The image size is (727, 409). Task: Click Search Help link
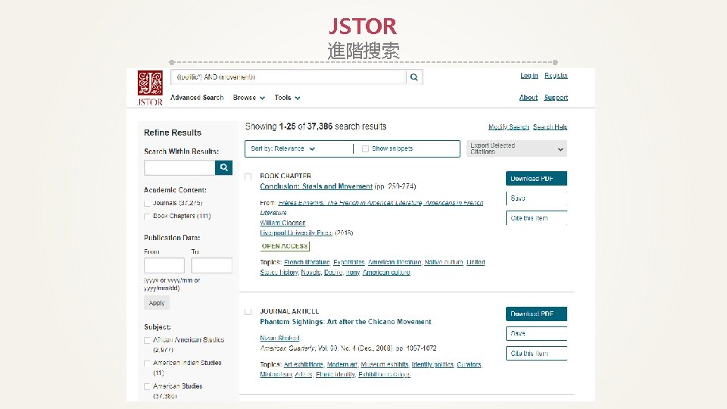coord(550,126)
